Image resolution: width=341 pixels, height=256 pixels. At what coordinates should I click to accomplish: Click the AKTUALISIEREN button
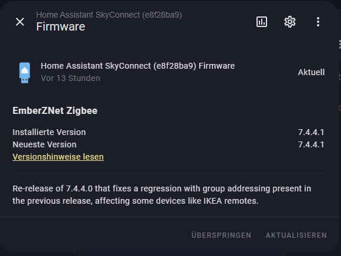(296, 235)
